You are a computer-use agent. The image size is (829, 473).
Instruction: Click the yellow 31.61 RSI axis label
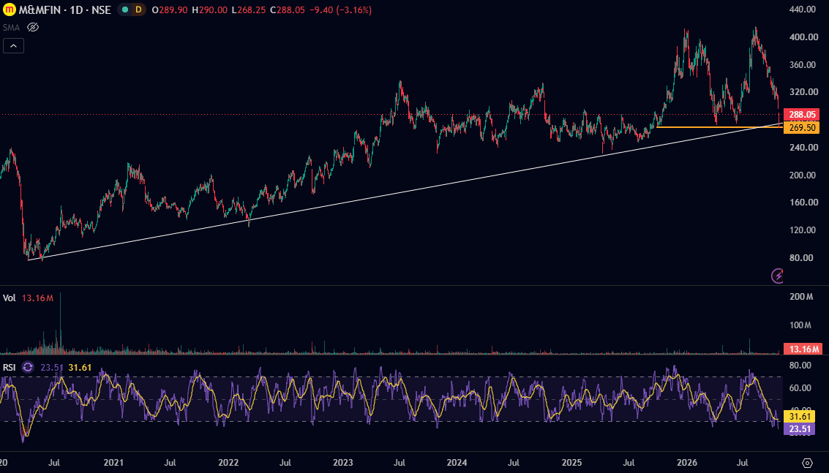tap(800, 417)
